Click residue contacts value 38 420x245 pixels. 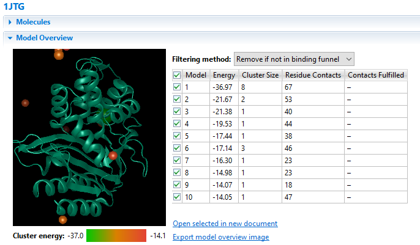click(288, 136)
